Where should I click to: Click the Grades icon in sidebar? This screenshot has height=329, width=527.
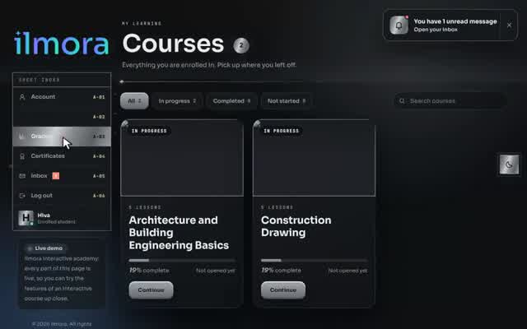[x=22, y=137]
